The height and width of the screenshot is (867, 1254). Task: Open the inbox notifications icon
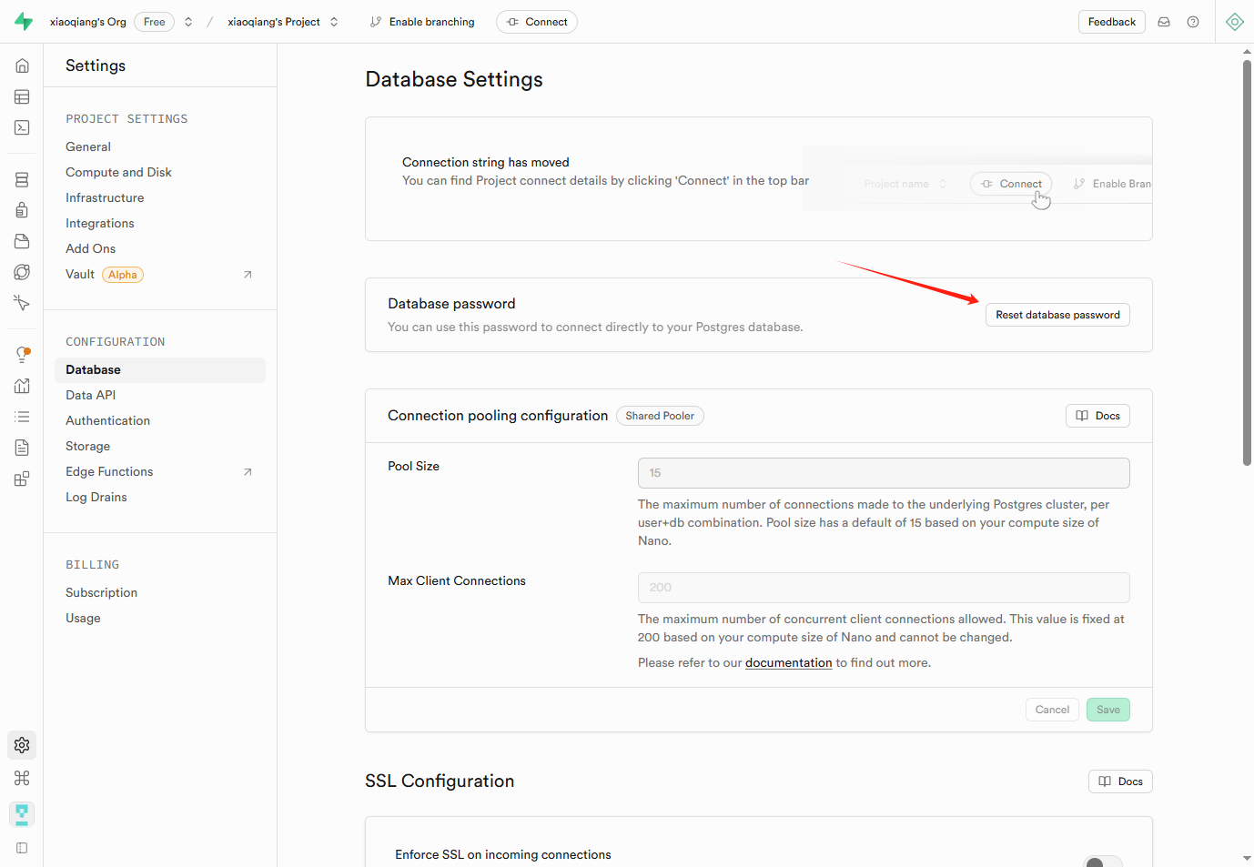(1164, 22)
